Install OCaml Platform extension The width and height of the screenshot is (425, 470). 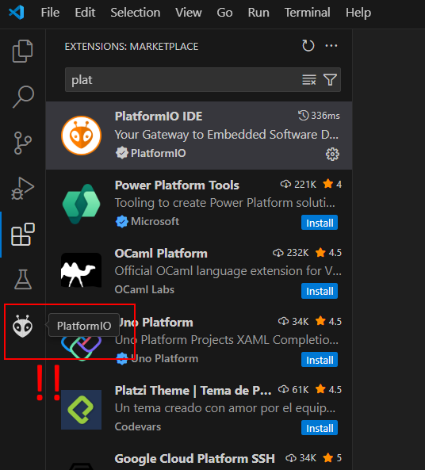[x=320, y=291]
